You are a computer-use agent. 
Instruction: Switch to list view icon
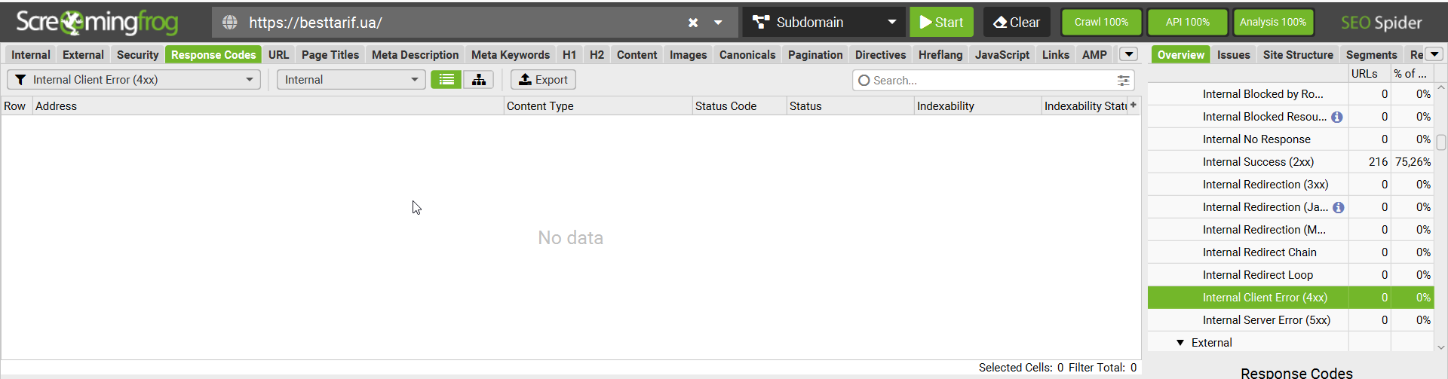(x=446, y=80)
